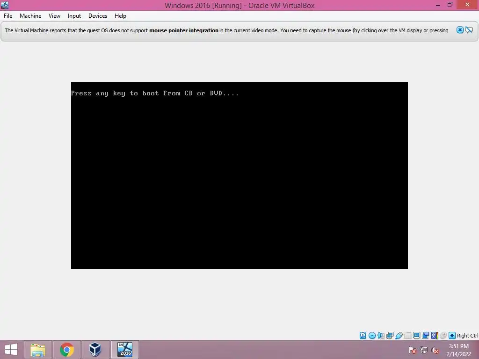
Task: Open the Machine menu
Action: [x=30, y=16]
